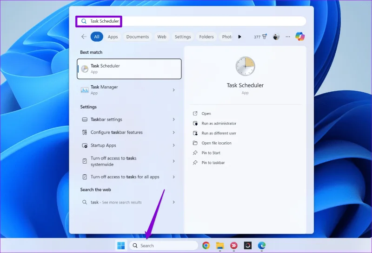
Task: Go back with the left arrow
Action: pos(84,37)
